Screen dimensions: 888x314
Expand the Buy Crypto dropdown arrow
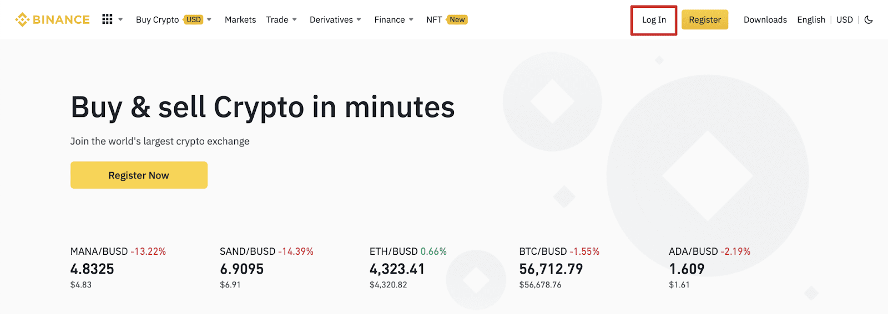209,19
